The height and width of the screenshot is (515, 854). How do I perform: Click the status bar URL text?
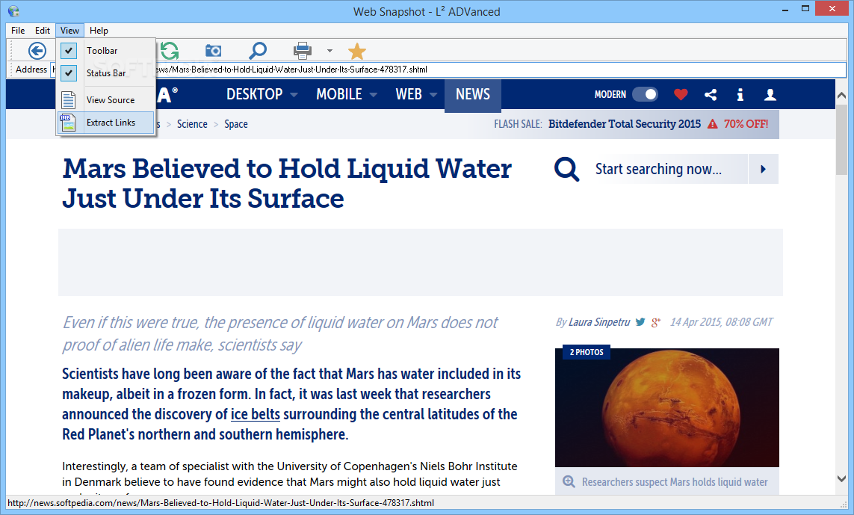tap(220, 503)
